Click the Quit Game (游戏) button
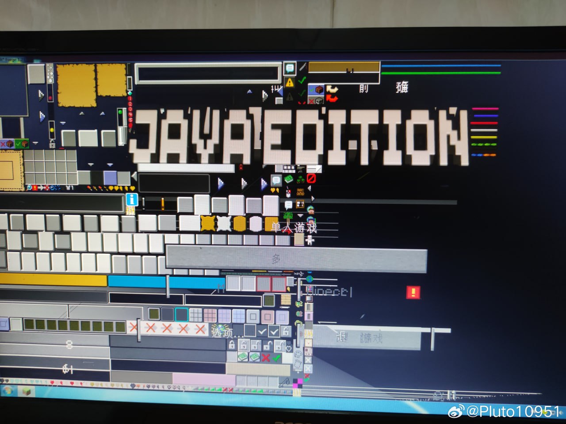The image size is (566, 424). click(367, 338)
